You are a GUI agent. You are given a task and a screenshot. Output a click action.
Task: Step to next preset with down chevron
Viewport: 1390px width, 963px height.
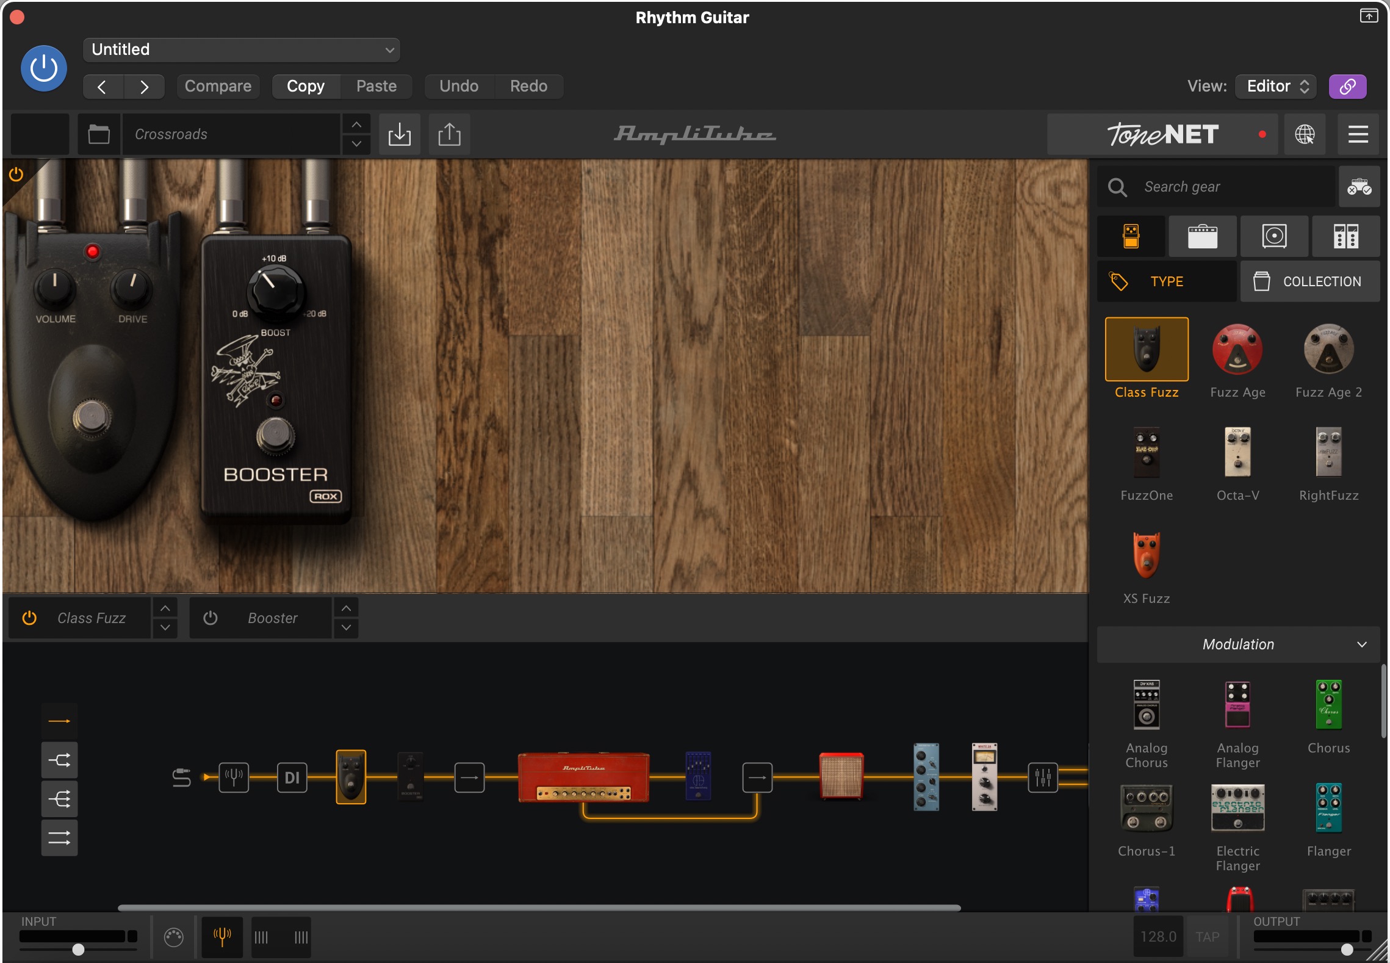[356, 144]
